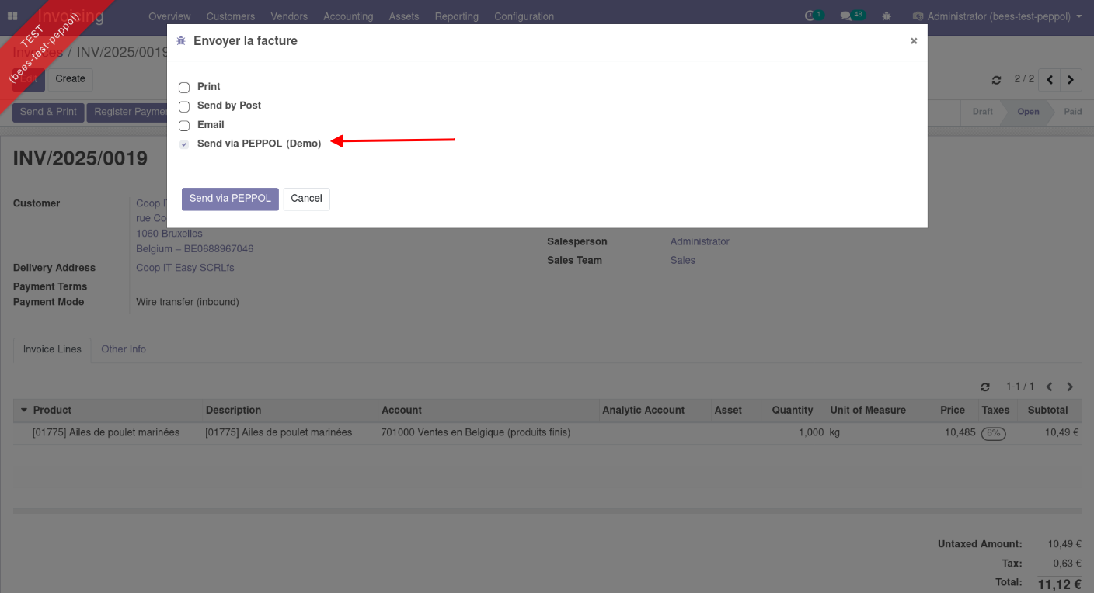Screen dimensions: 1094x593
Task: Switch to the Other Info tab
Action: click(124, 349)
